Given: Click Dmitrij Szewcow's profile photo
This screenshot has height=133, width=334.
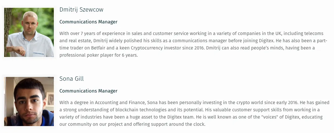Looking at the screenshot, I should [x=29, y=32].
